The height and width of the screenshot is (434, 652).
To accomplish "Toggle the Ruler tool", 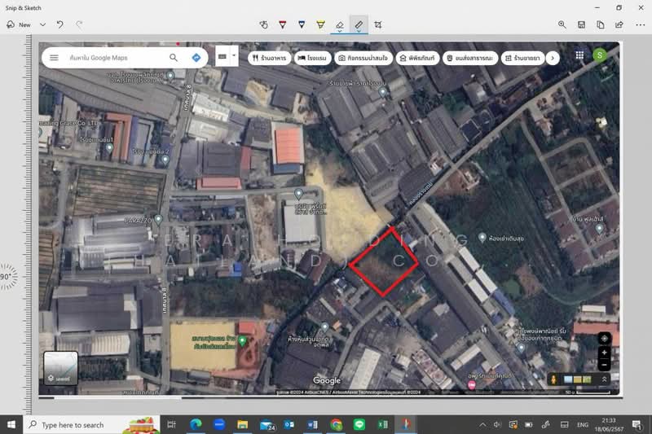I will [x=359, y=25].
